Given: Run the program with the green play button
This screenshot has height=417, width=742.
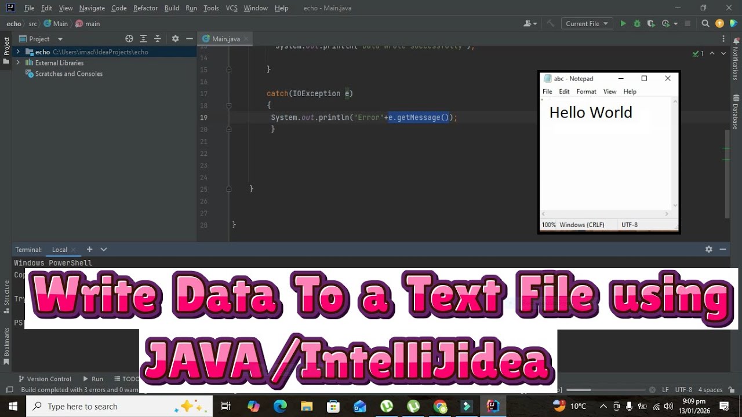Looking at the screenshot, I should pos(623,24).
